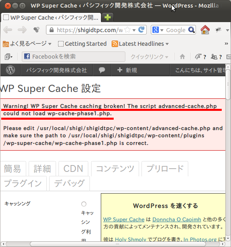Click the こんにちは、サイト管理 account greeting

[200, 70]
